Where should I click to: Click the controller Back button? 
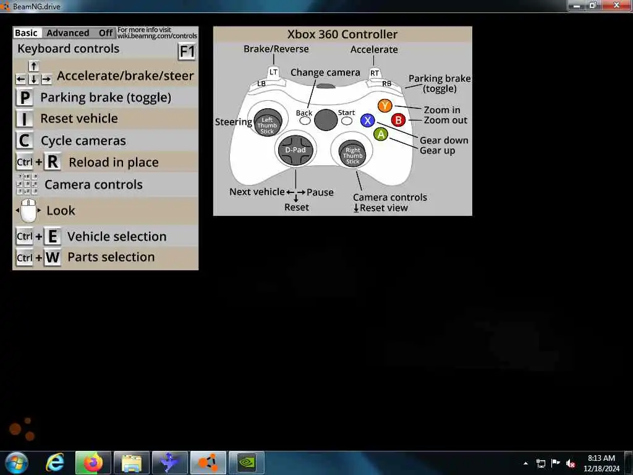click(305, 121)
